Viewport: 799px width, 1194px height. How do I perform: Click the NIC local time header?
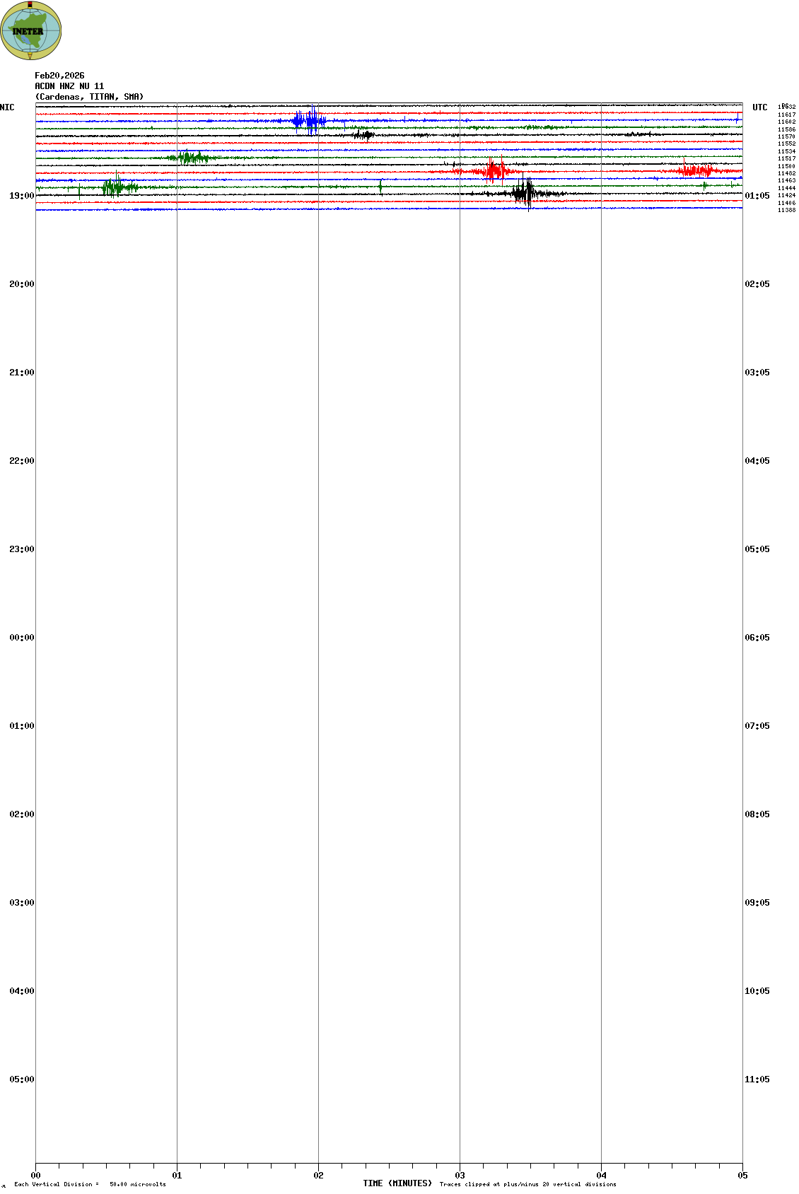[7, 107]
